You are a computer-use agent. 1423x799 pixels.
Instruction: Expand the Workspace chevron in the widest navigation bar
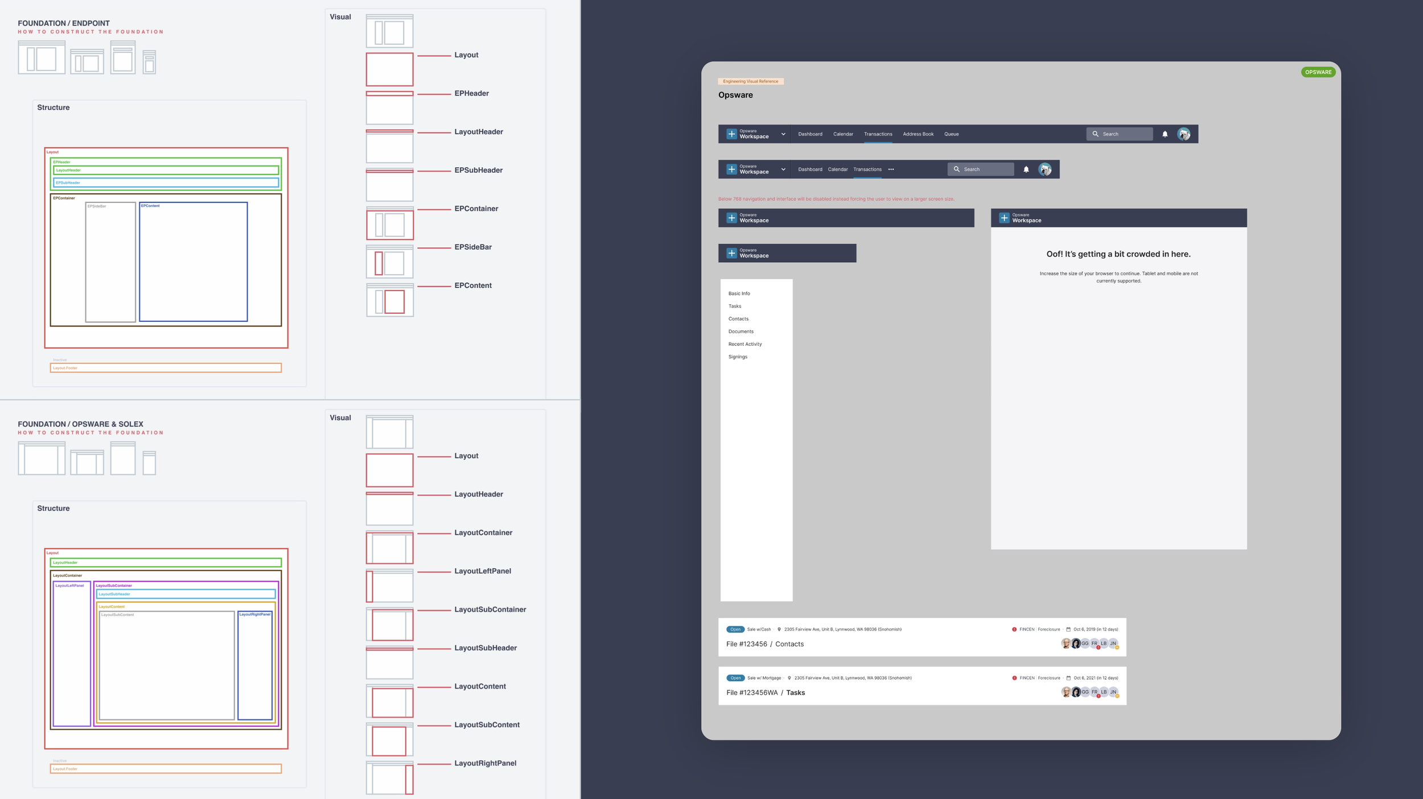(783, 134)
